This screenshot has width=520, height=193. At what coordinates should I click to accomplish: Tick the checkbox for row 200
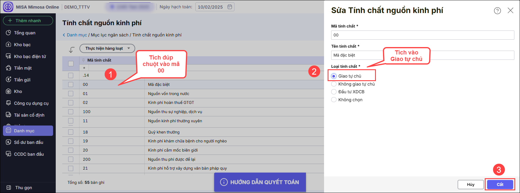[x=71, y=159]
